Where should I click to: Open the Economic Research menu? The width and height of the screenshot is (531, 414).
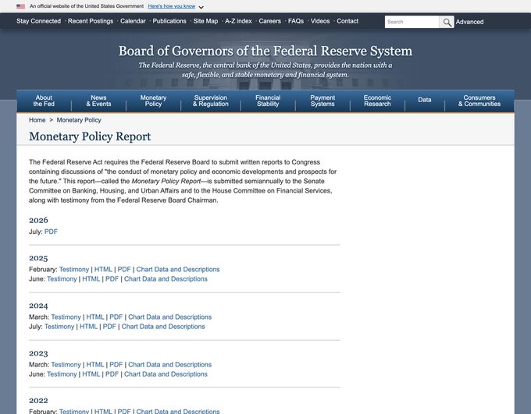(377, 101)
